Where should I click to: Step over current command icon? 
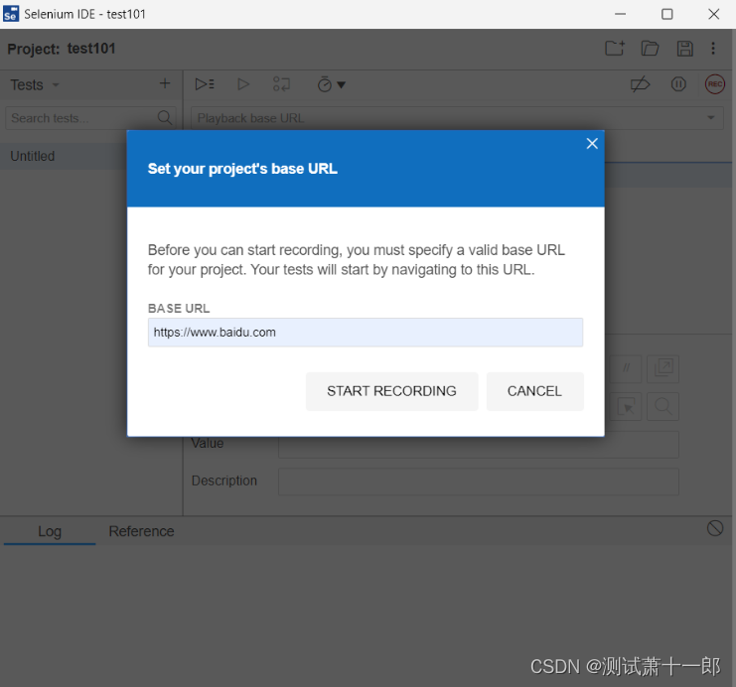tap(282, 84)
